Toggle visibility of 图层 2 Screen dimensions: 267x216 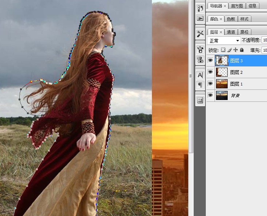click(211, 72)
